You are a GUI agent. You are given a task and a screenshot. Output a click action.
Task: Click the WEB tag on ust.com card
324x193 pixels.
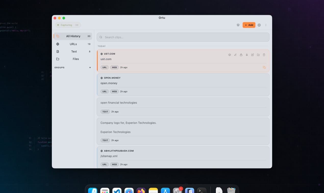point(114,67)
